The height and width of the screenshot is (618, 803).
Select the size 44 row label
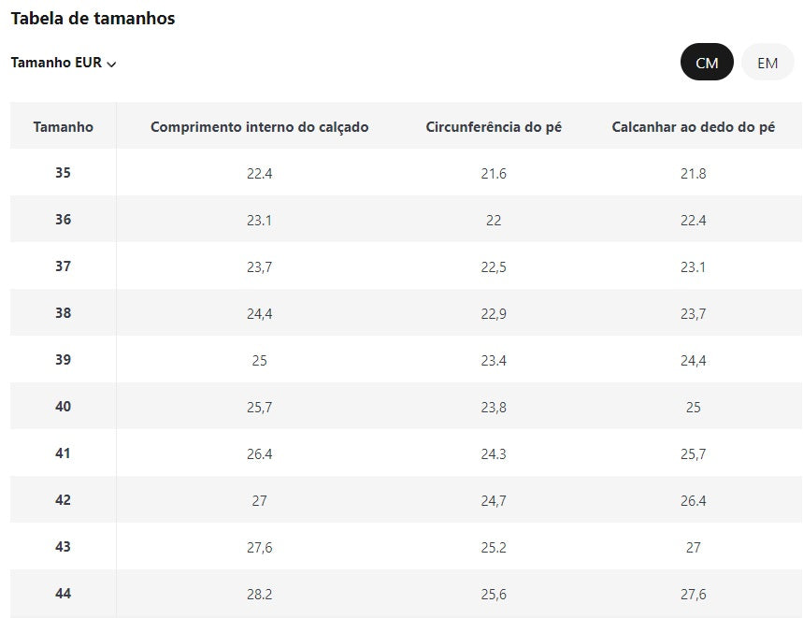tap(63, 594)
